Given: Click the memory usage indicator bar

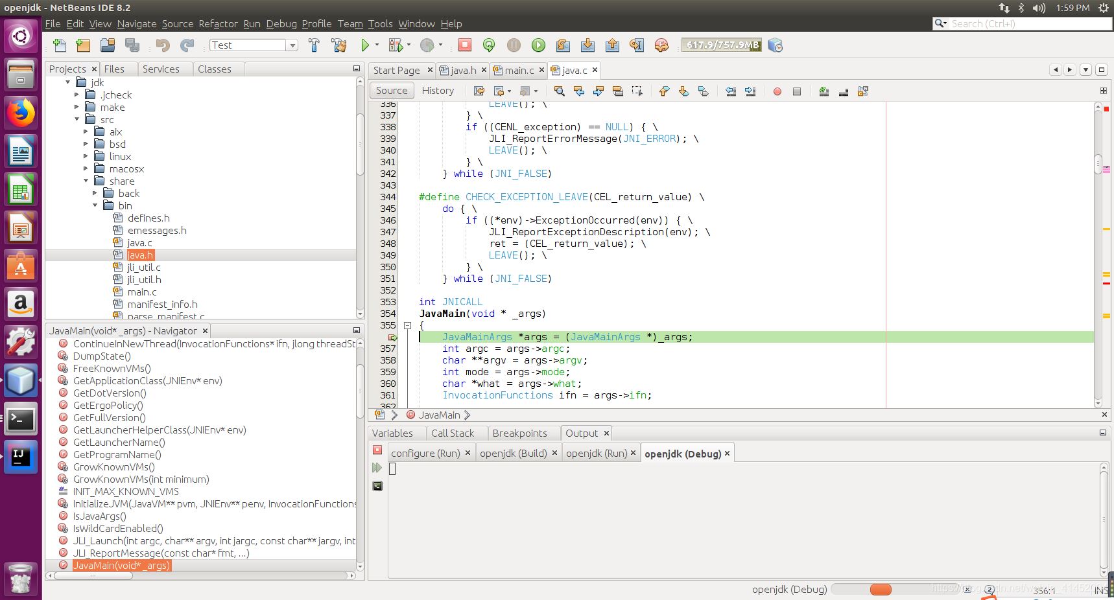Looking at the screenshot, I should [x=722, y=45].
